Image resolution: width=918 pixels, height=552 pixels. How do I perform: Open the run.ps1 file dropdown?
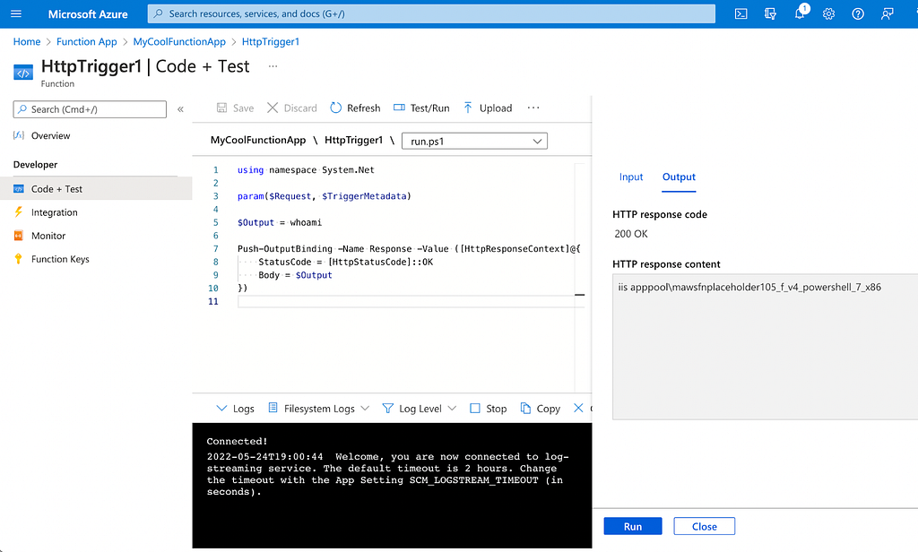474,141
